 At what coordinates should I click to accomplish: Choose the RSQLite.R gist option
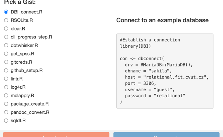[x=6, y=20]
